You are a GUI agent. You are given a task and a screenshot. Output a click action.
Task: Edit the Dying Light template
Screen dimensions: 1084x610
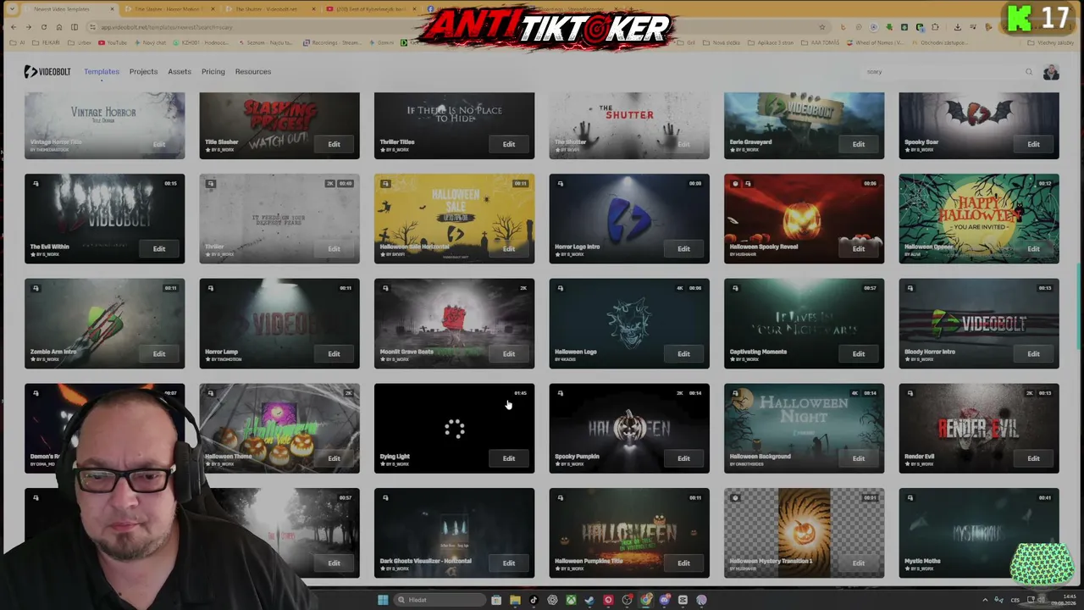click(509, 459)
